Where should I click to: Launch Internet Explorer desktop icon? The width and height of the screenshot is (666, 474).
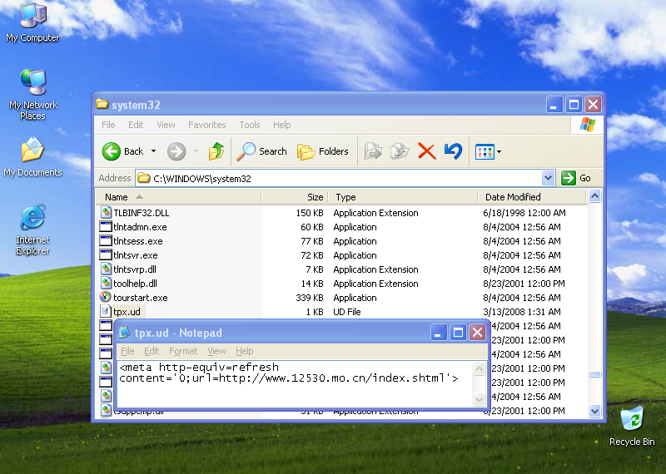coord(32,230)
